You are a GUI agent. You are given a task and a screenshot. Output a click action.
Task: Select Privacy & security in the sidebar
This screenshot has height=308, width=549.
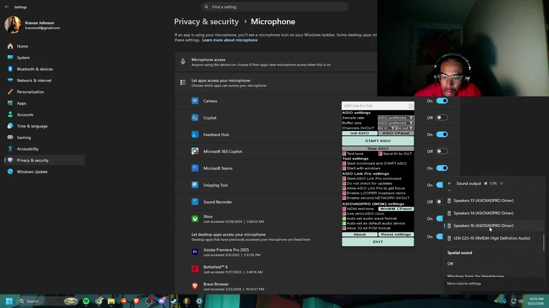coord(45,160)
